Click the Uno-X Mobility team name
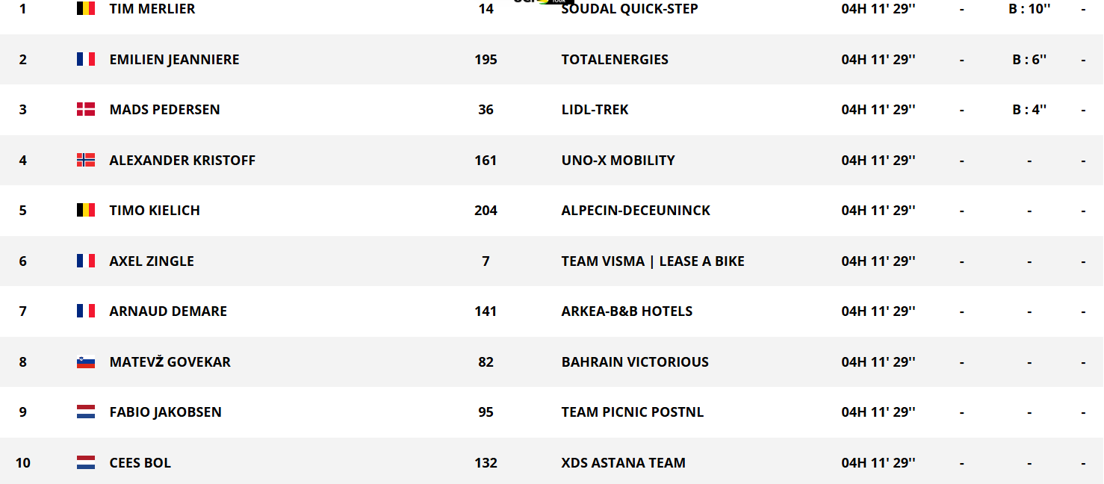The width and height of the screenshot is (1104, 484). coord(618,160)
